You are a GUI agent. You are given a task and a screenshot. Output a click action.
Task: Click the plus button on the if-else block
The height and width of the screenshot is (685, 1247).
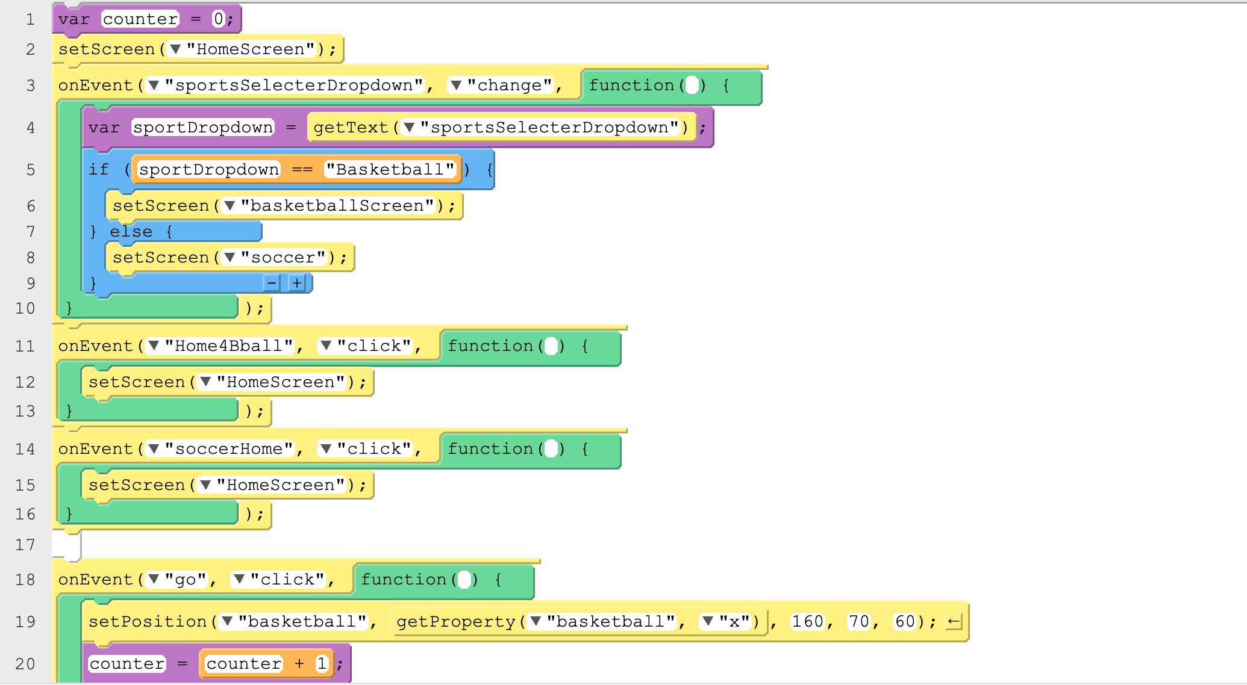(x=297, y=283)
